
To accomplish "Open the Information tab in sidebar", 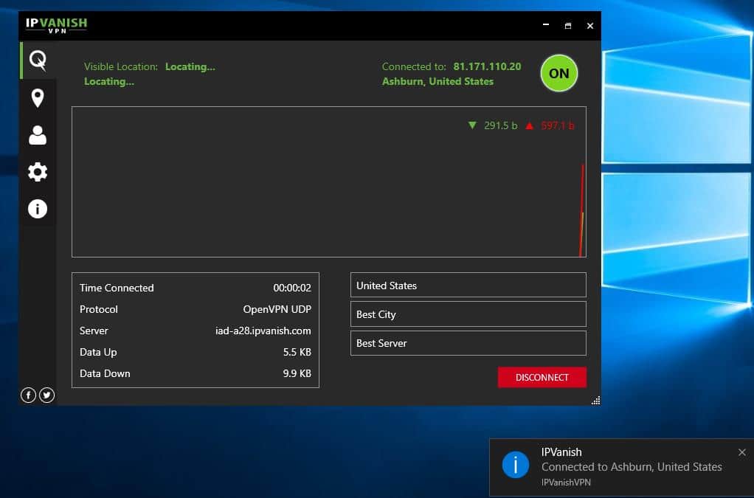I will (38, 209).
